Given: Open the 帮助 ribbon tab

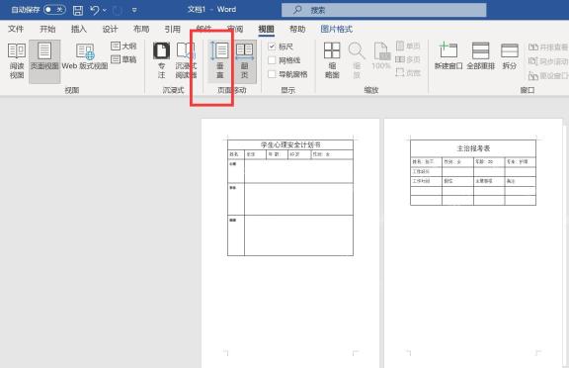Looking at the screenshot, I should coord(297,29).
